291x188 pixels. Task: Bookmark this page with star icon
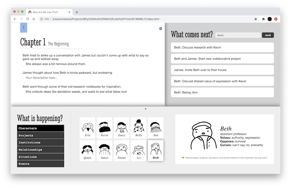(256, 19)
